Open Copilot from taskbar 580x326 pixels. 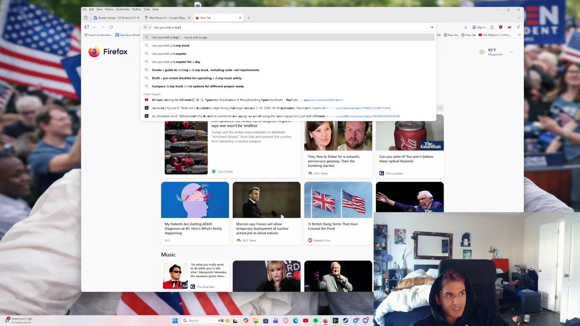click(246, 321)
